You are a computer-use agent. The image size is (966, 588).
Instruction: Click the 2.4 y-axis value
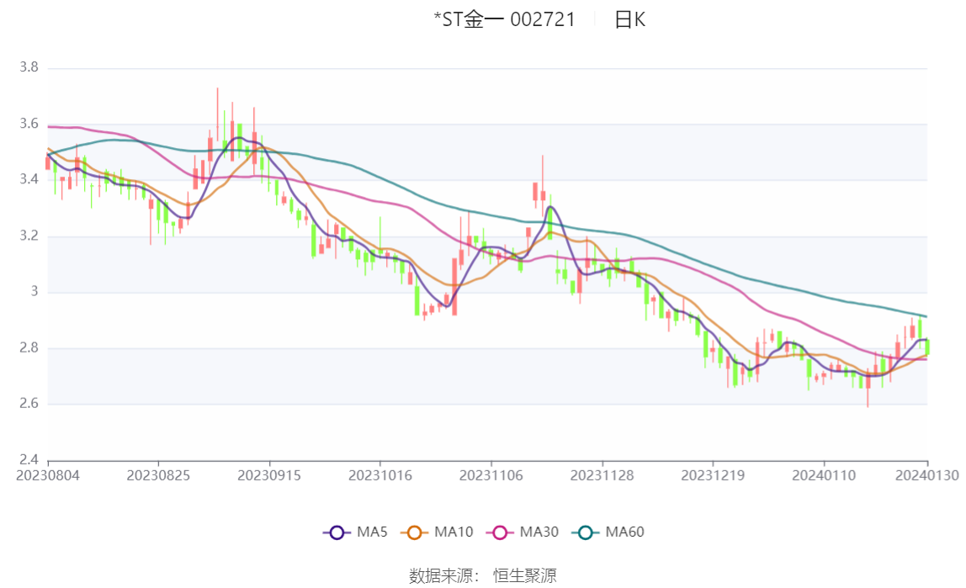click(x=29, y=459)
